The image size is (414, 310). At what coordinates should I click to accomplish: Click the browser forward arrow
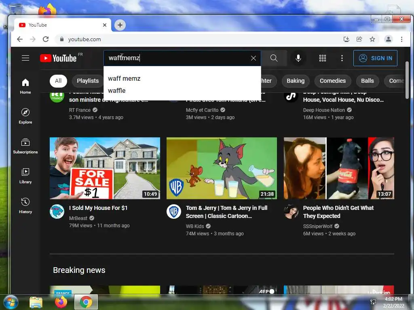[x=33, y=39]
